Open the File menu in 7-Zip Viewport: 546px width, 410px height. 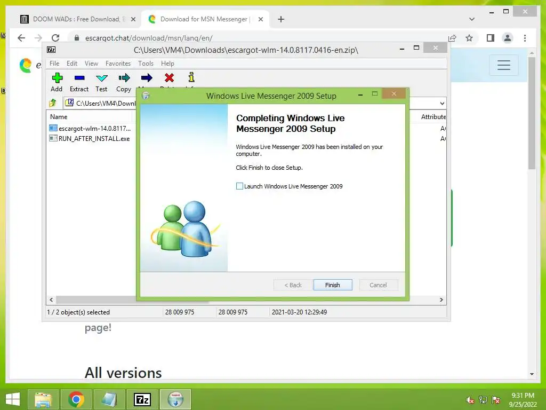click(x=54, y=64)
